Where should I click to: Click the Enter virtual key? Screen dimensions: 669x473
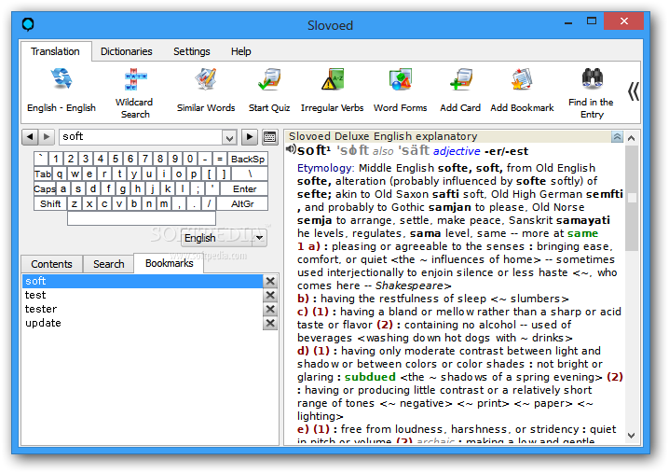(x=244, y=188)
